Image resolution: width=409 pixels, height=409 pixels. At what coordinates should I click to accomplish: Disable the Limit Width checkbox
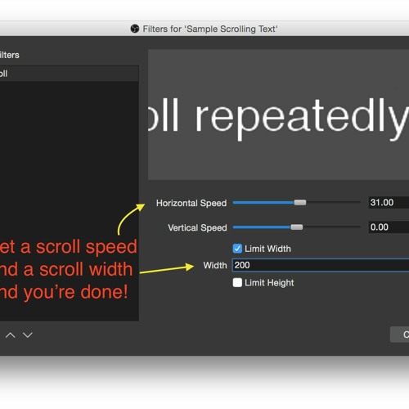[x=237, y=249]
